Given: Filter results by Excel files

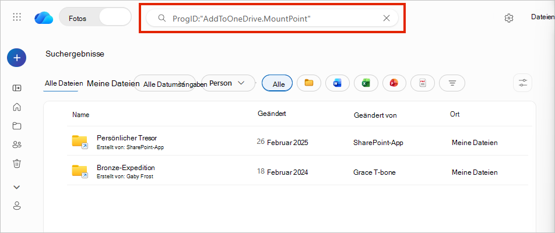Looking at the screenshot, I should coord(366,83).
